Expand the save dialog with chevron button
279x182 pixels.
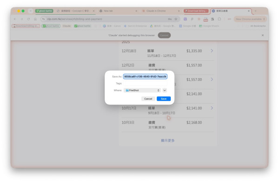(x=165, y=90)
